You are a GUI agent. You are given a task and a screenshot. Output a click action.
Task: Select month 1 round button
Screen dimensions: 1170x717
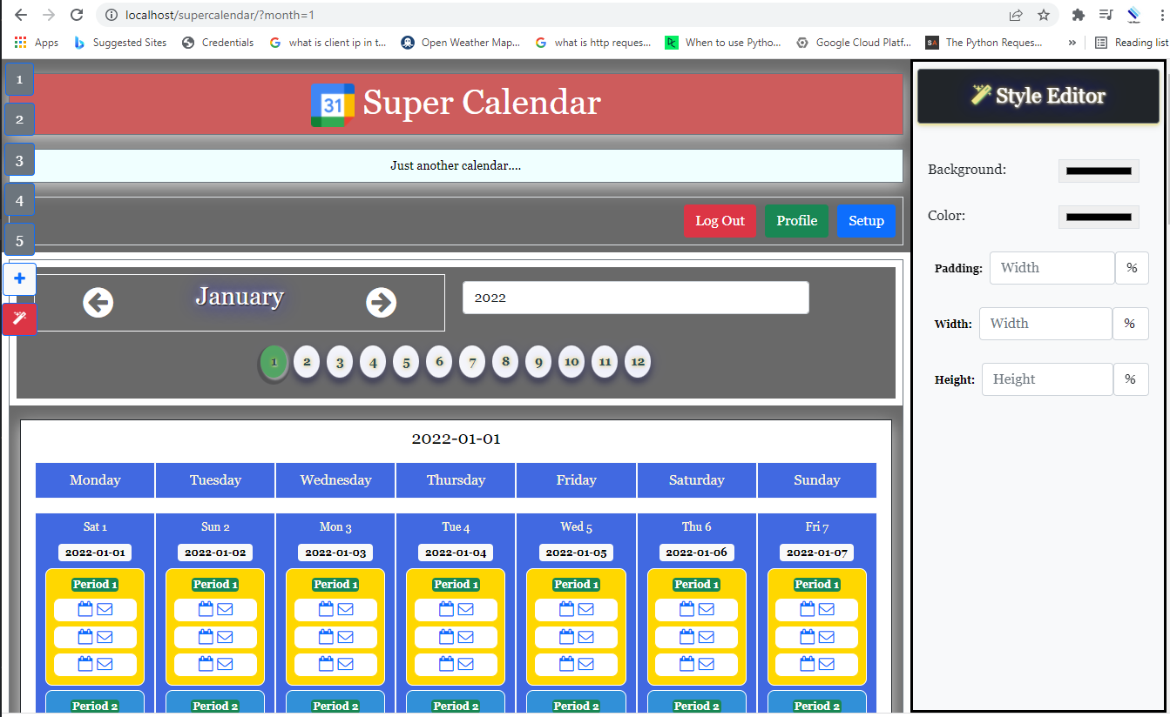274,362
